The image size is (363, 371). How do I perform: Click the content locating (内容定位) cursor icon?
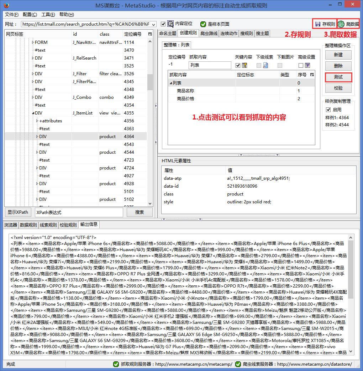click(170, 24)
